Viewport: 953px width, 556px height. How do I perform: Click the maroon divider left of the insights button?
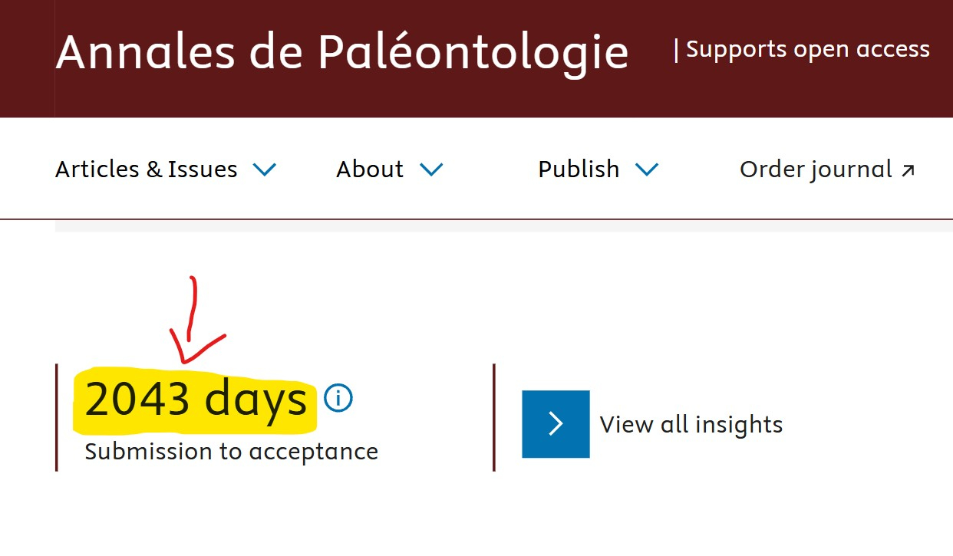click(x=494, y=417)
